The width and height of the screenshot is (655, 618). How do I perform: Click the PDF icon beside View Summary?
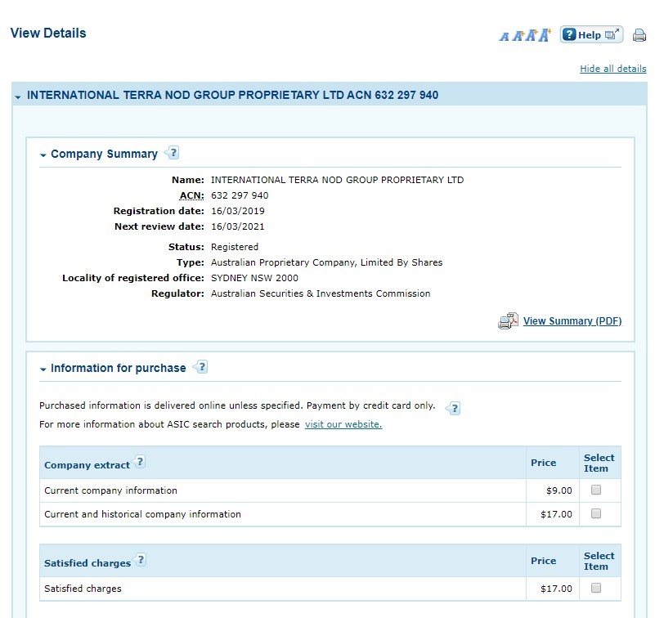point(508,321)
